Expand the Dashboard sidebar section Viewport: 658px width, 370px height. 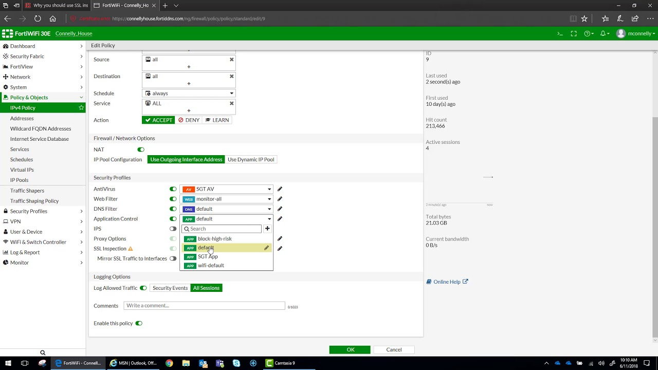pyautogui.click(x=43, y=46)
